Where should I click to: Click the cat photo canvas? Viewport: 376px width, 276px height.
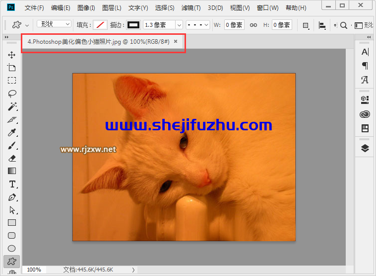pyautogui.click(x=184, y=157)
